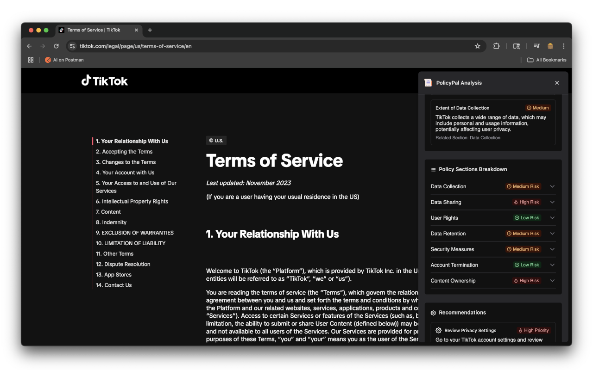Click the High Risk badge for Data Sharing

click(526, 202)
